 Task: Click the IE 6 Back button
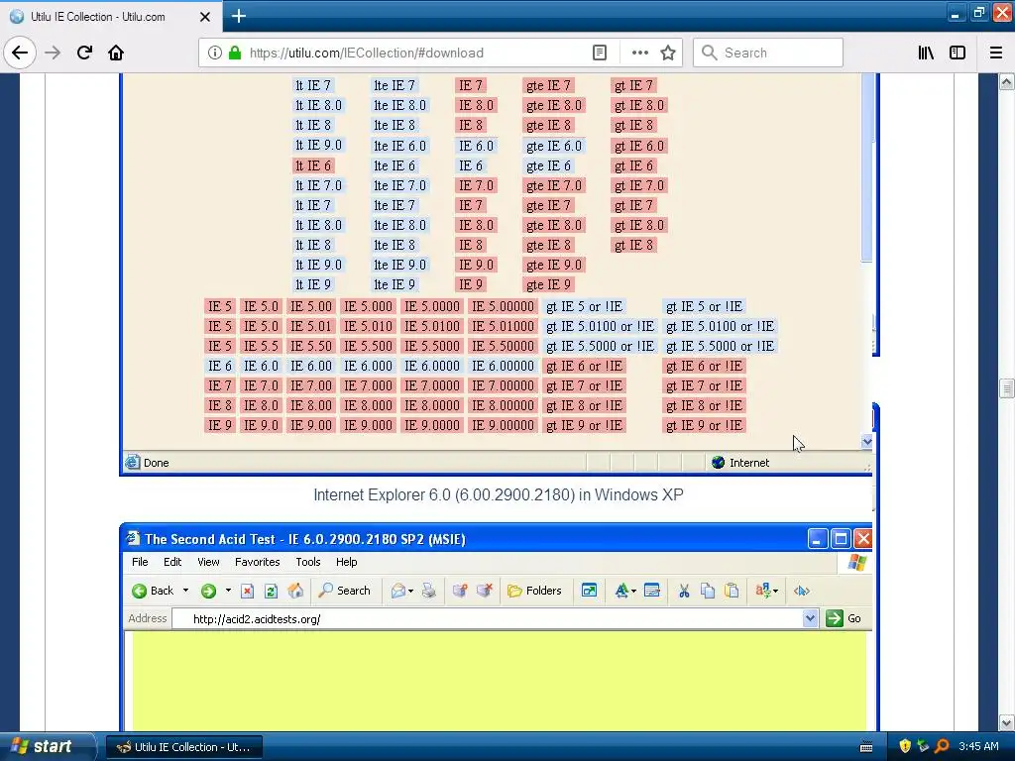tap(153, 591)
